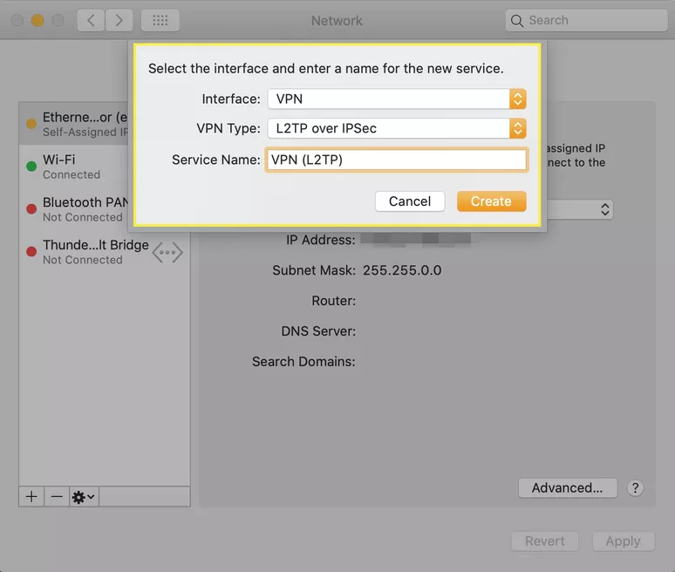Select Bluetooth PAN in service list
Viewport: 675px width, 572px height.
pyautogui.click(x=73, y=209)
